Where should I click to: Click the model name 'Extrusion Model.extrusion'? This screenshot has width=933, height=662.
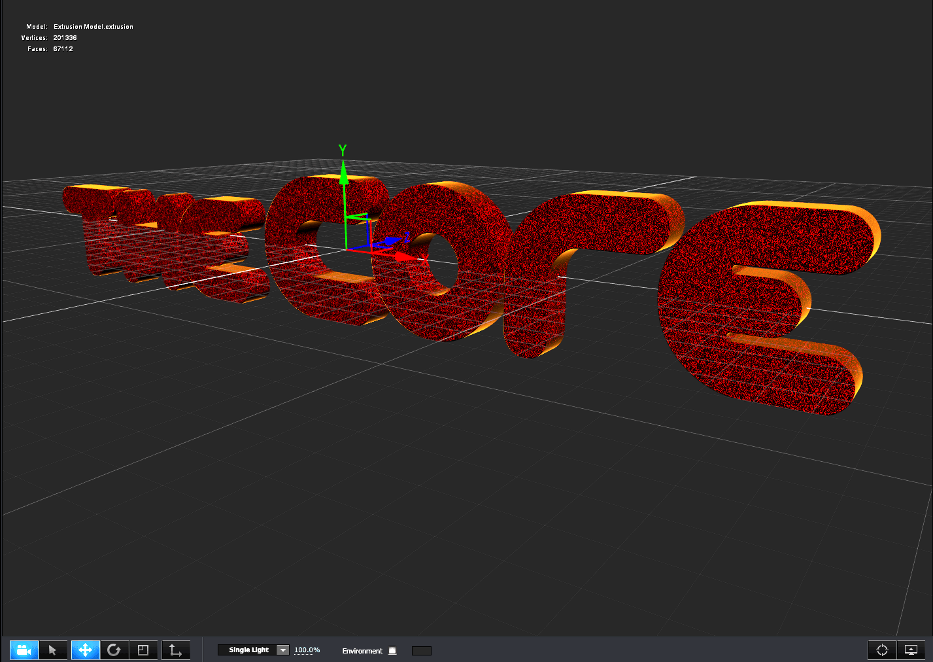tap(93, 27)
